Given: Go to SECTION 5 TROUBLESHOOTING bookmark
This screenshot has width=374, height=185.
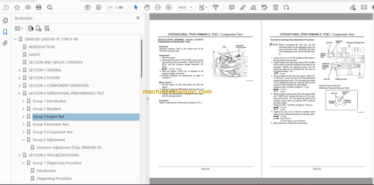Looking at the screenshot, I should (x=54, y=155).
